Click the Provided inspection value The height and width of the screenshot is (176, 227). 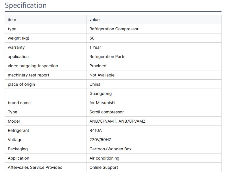(x=98, y=66)
